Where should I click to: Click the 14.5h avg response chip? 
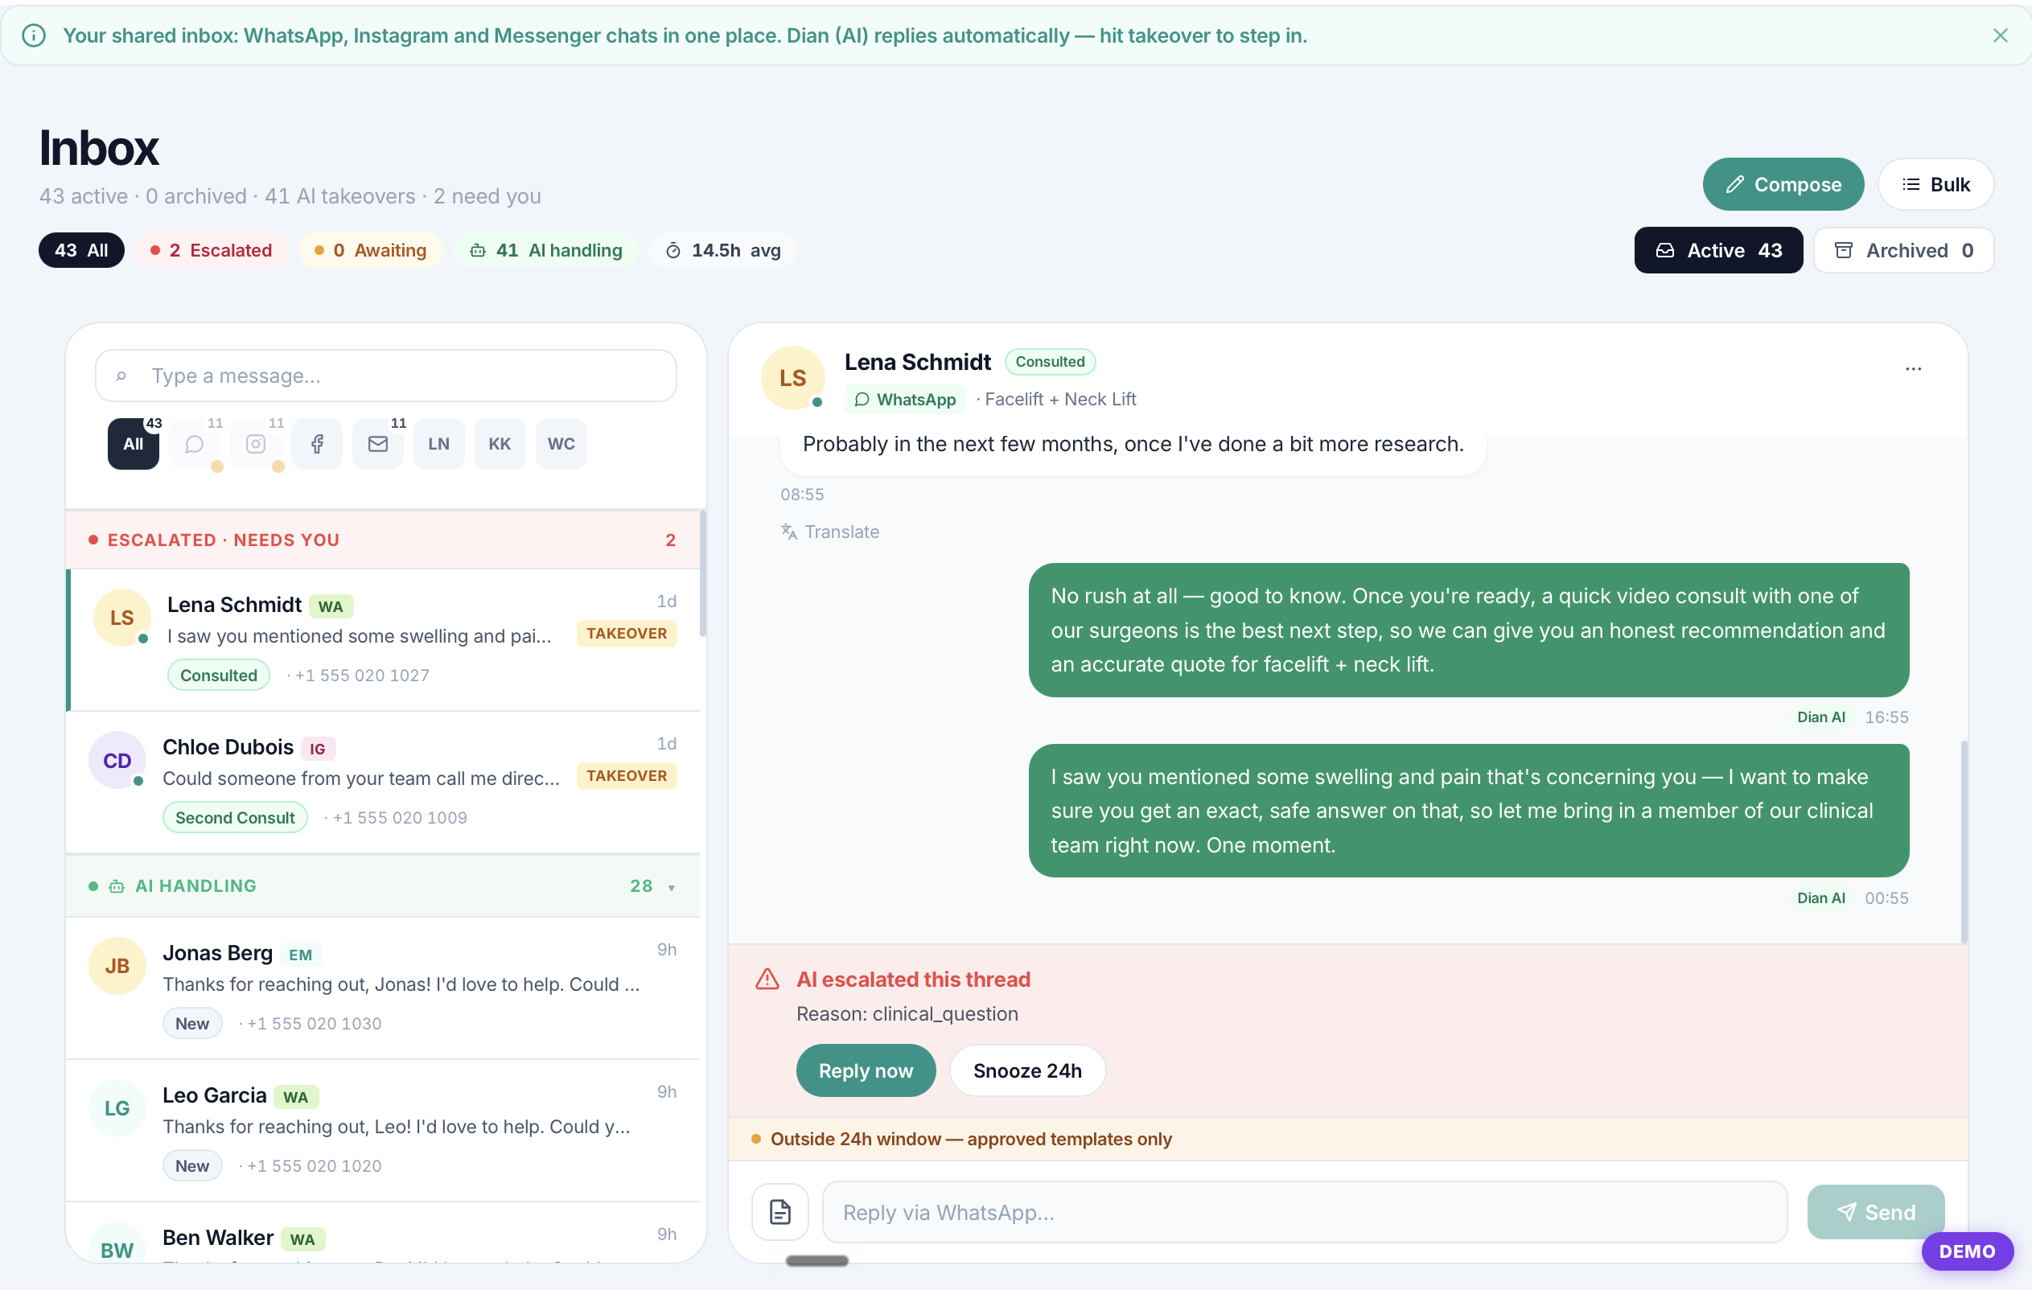[723, 250]
